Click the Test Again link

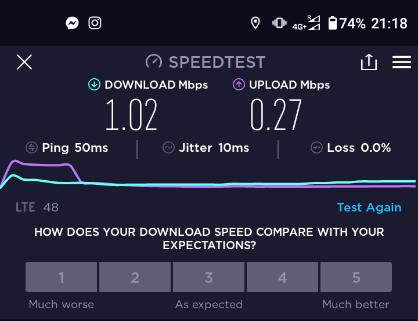(369, 207)
